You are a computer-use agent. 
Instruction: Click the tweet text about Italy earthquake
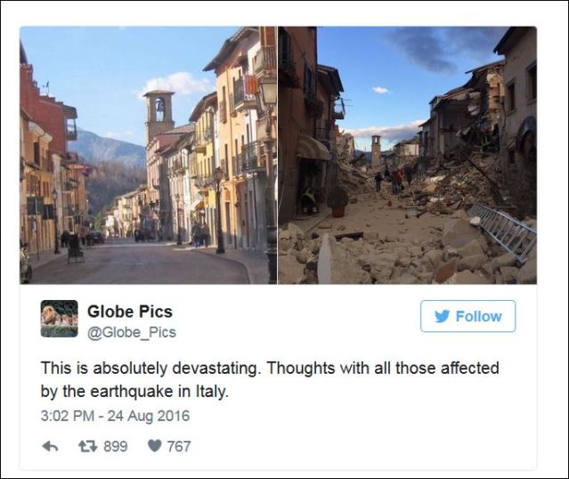point(270,379)
